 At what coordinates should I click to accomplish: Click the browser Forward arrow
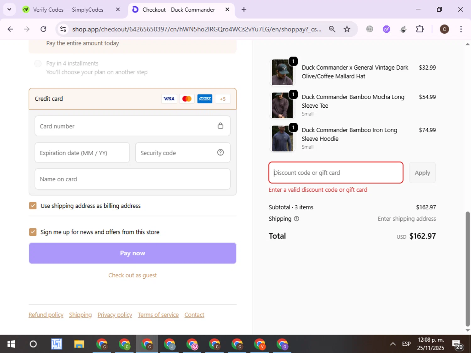(27, 29)
